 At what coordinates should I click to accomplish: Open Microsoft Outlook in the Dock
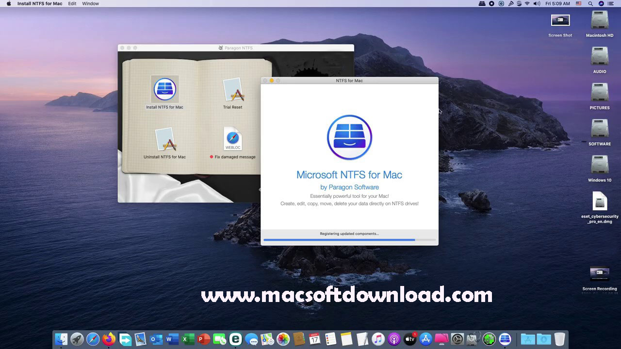tap(156, 339)
